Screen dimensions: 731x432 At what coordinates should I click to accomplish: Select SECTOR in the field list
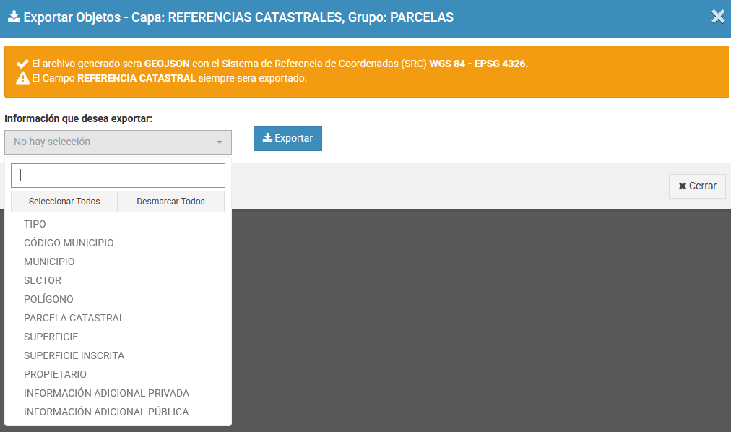43,280
